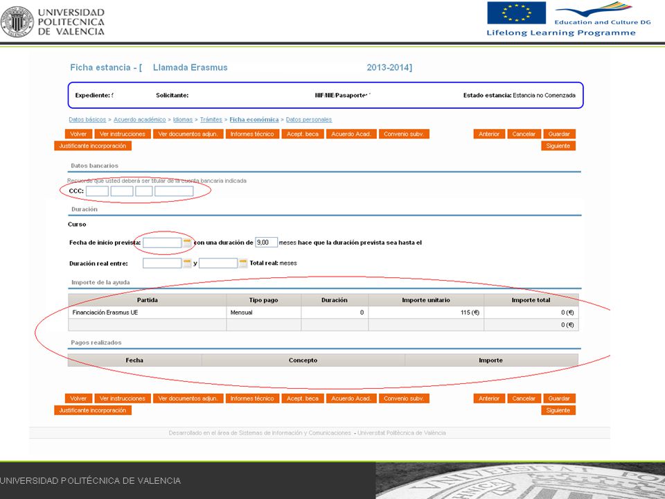The image size is (665, 499).
Task: Click the Fecha column header in Pagos realizados
Action: click(134, 360)
